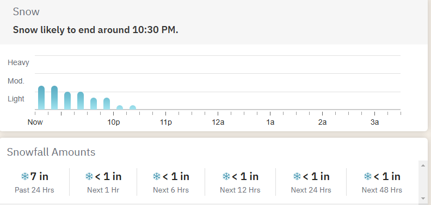The height and width of the screenshot is (205, 431).
Task: Click the Next 48 Hrs label
Action: click(x=382, y=190)
